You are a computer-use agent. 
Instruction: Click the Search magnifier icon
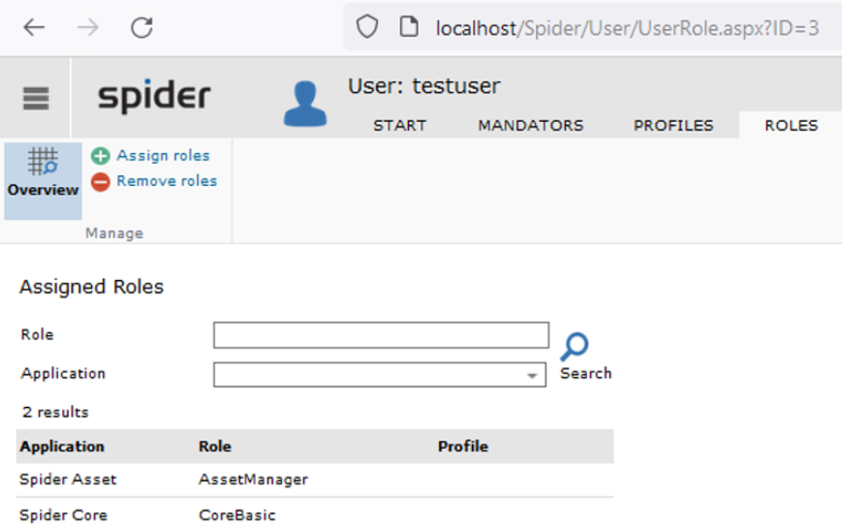point(575,347)
